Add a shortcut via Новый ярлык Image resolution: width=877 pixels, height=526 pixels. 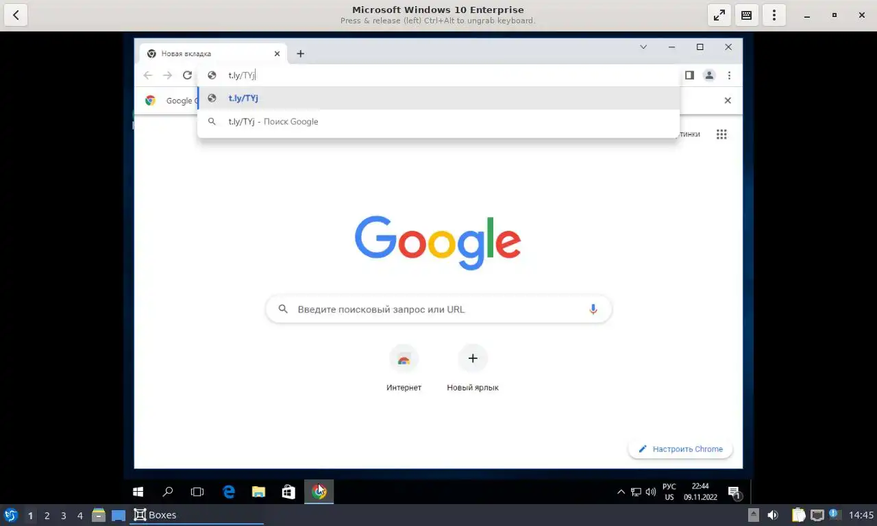point(472,368)
